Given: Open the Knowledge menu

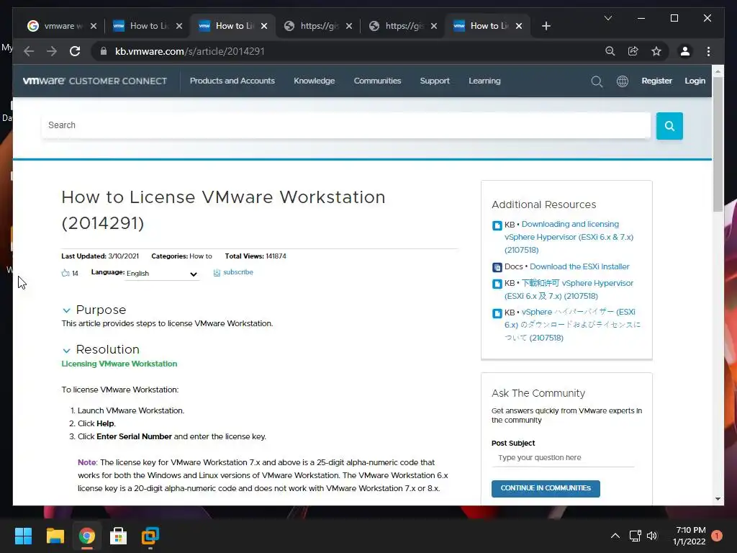Looking at the screenshot, I should 314,81.
